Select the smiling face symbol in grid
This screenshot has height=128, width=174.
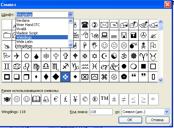[105, 45]
